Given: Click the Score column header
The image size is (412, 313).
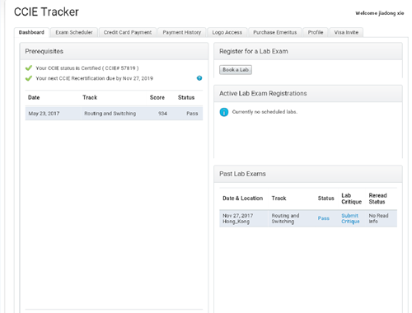Looking at the screenshot, I should (x=157, y=97).
